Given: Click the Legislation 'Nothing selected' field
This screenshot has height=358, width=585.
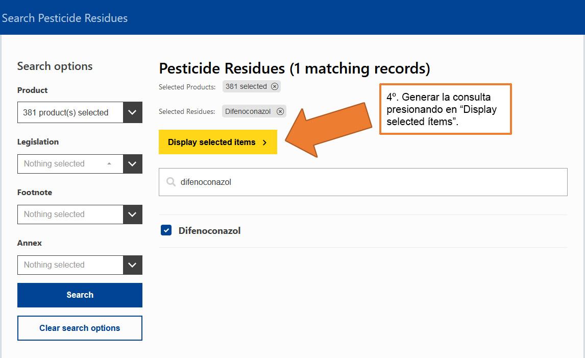Looking at the screenshot, I should [x=70, y=164].
